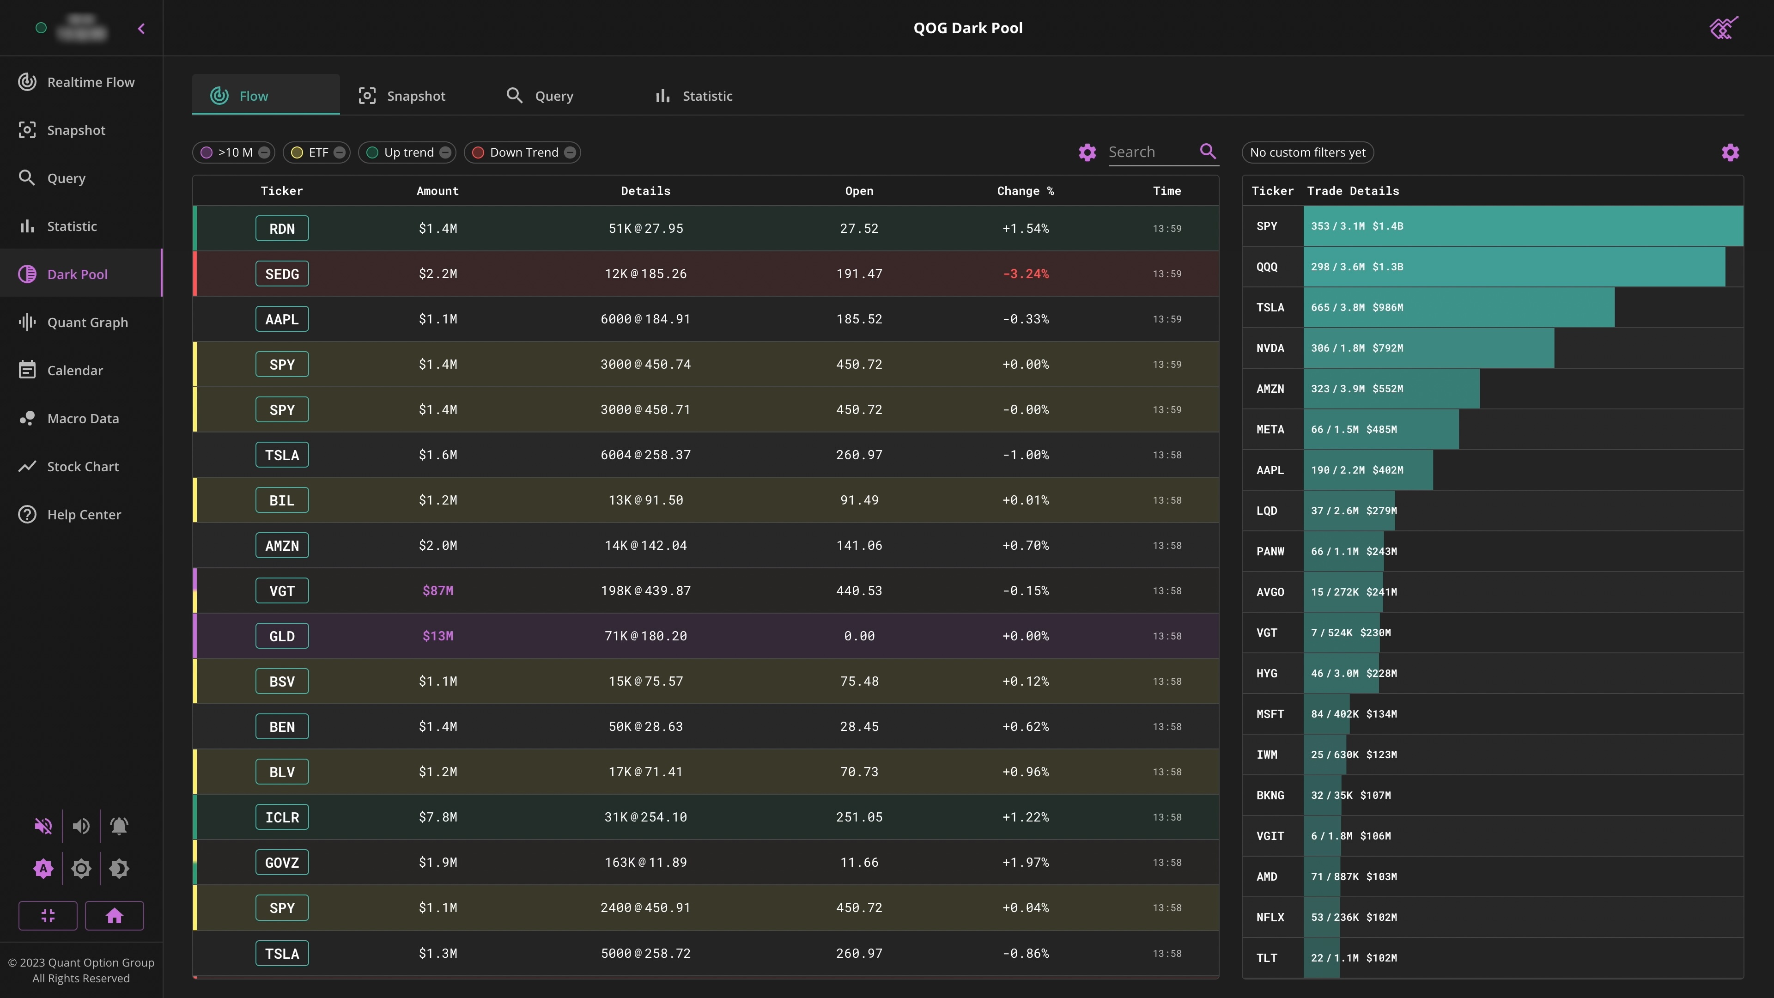This screenshot has height=998, width=1774.
Task: Click the VGT ticker button in flow table
Action: click(x=282, y=590)
